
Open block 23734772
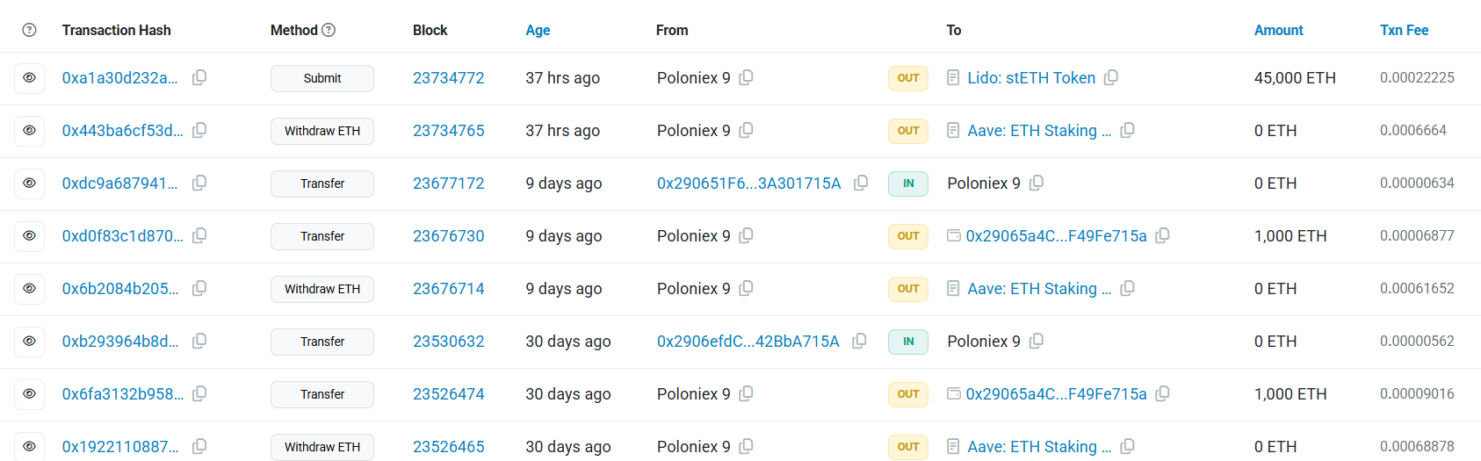point(448,78)
